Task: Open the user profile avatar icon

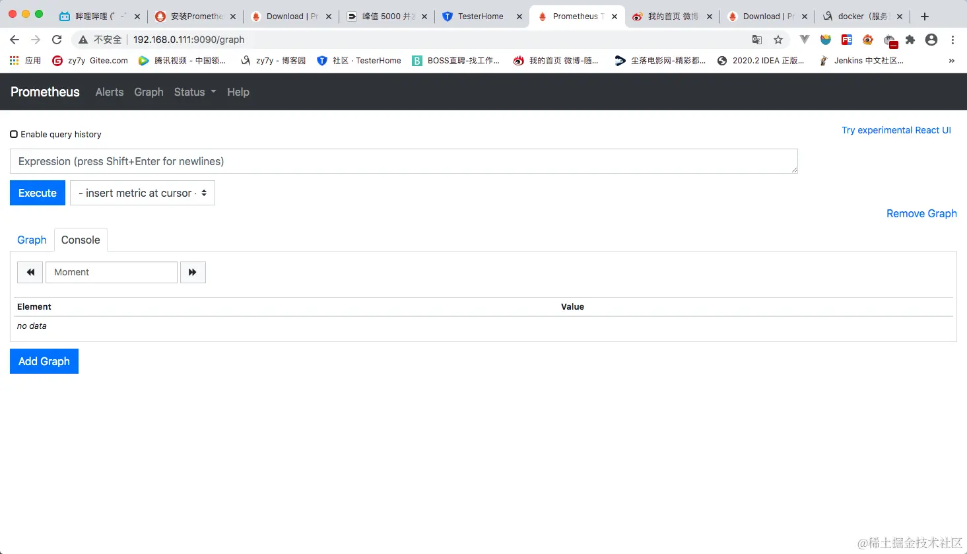Action: [x=931, y=40]
